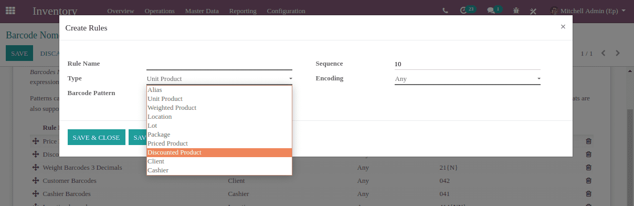Choose Cashier type option in dropdown list
This screenshot has width=634, height=206.
pyautogui.click(x=219, y=170)
